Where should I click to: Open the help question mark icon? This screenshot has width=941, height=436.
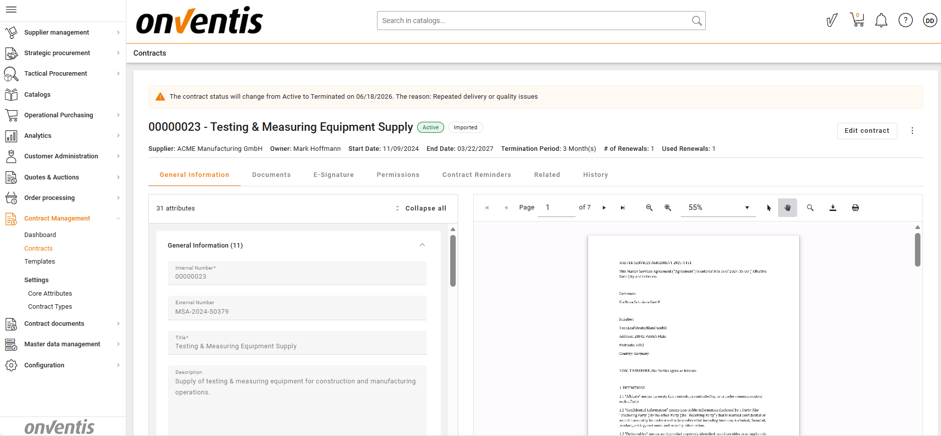coord(905,21)
